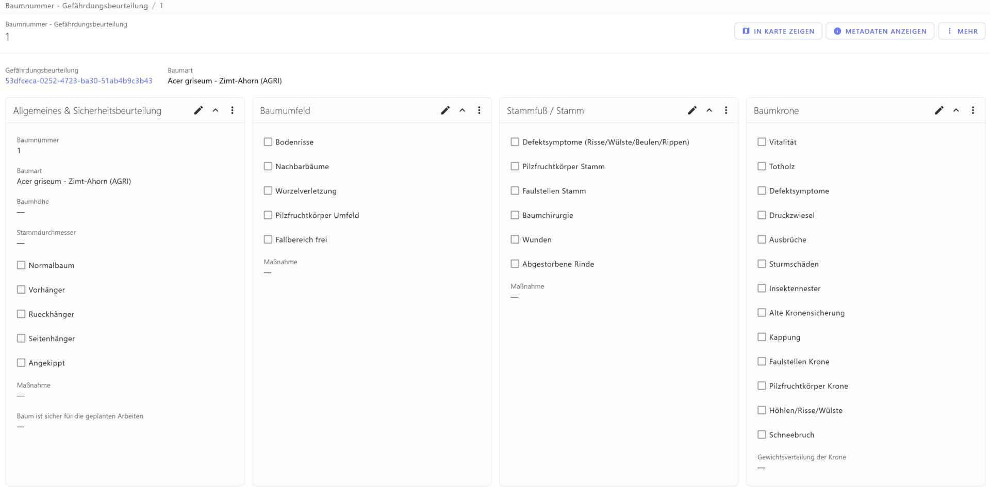990x498 pixels.
Task: Open options menu for Allgemeines panel
Action: [x=233, y=110]
